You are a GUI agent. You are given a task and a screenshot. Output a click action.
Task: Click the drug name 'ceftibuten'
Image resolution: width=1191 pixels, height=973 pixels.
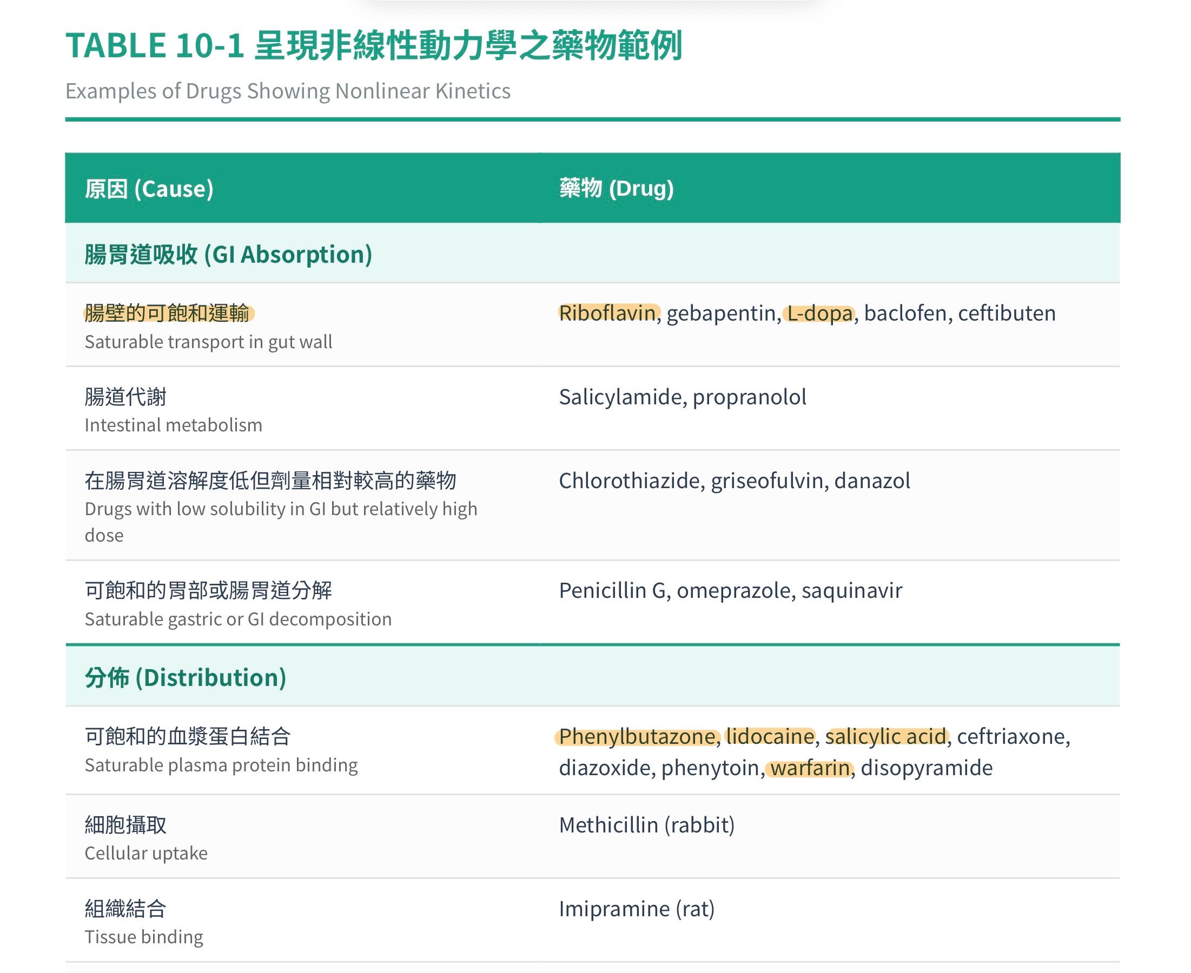1007,313
